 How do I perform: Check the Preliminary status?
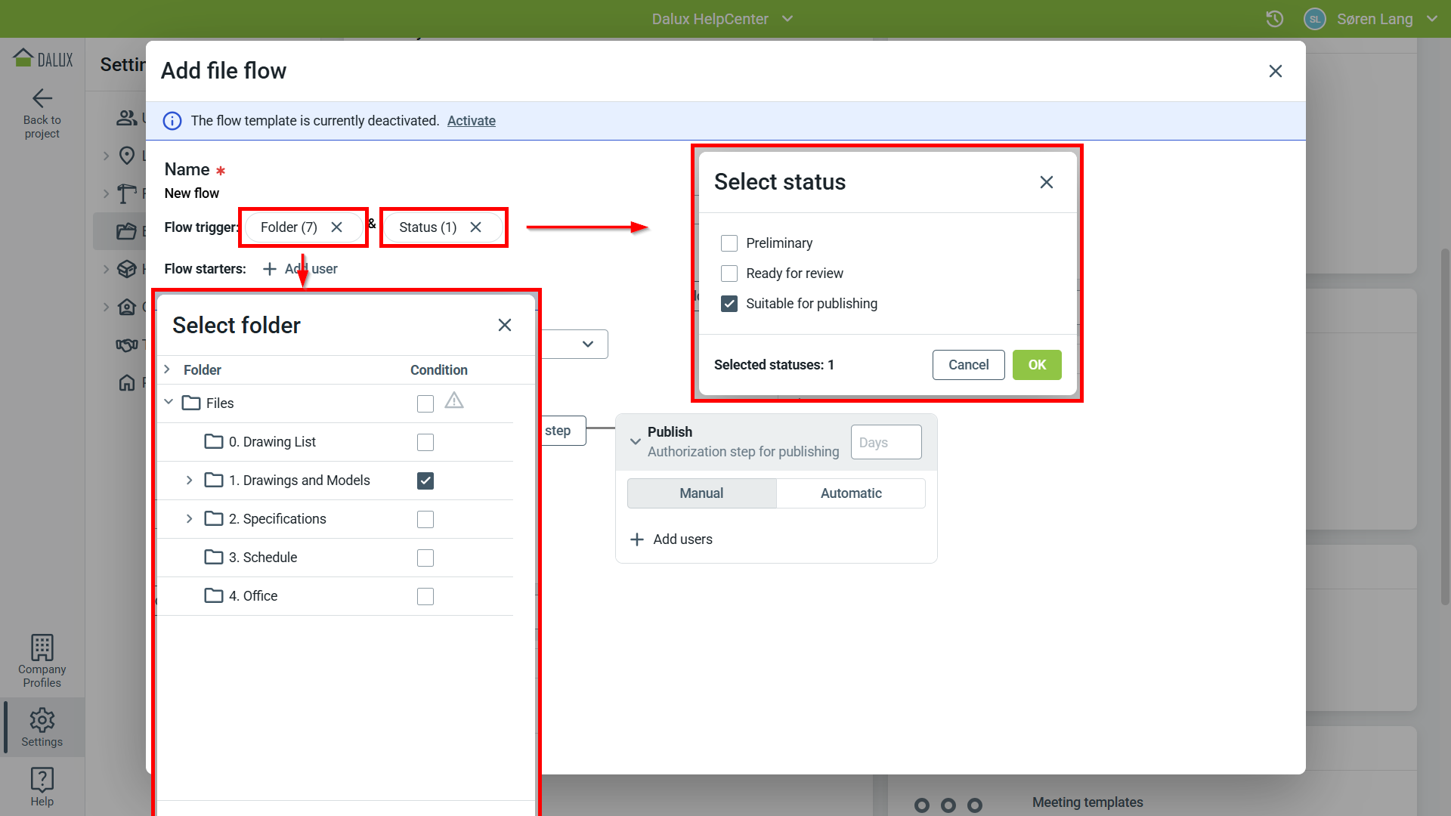pyautogui.click(x=729, y=243)
